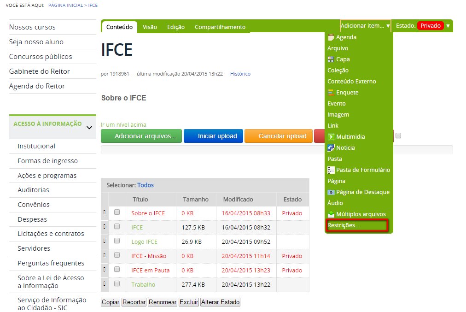Open the Trabalho file link
The image size is (466, 312).
click(143, 285)
